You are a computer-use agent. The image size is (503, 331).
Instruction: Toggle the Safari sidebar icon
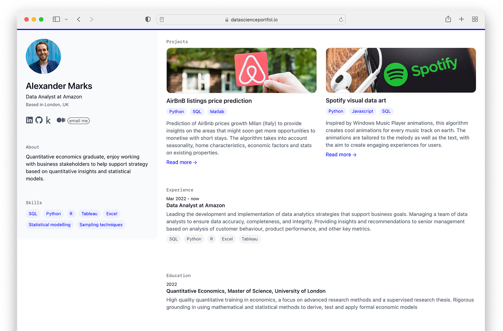click(x=56, y=19)
